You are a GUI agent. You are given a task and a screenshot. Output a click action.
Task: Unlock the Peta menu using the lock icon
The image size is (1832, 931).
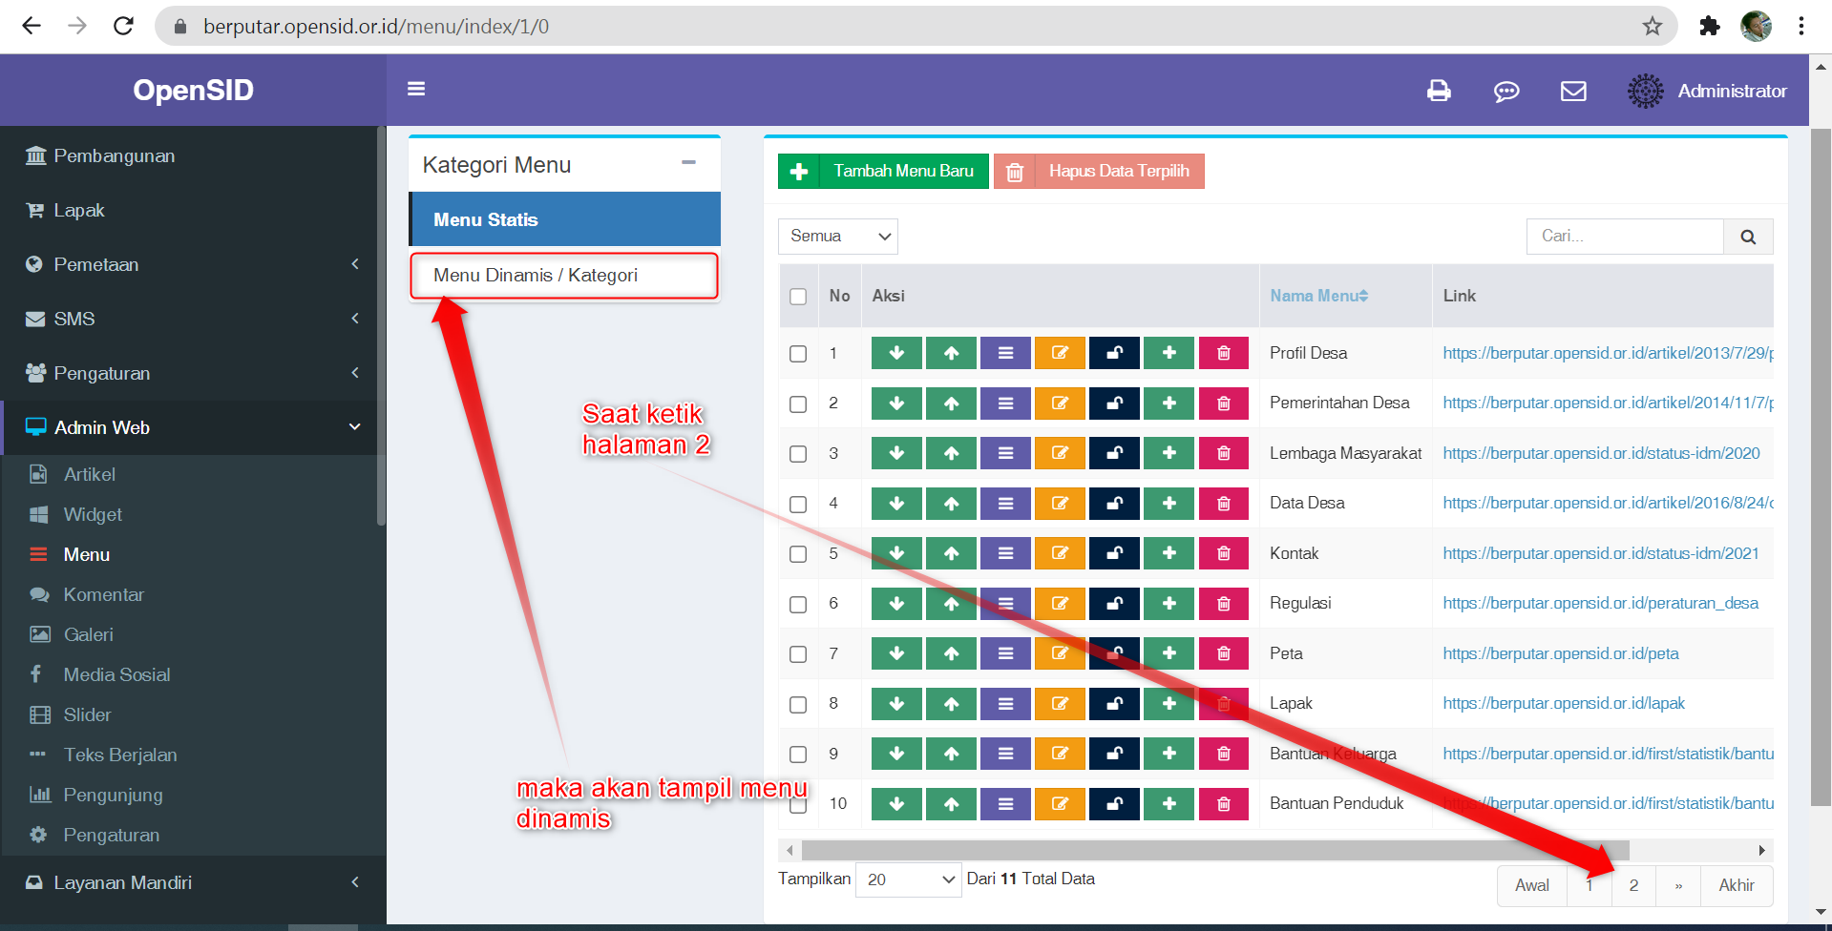(1114, 652)
